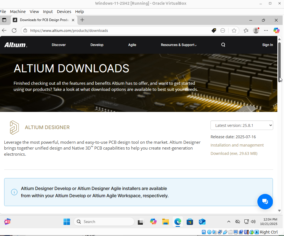Open the Latest version 25.8.1 dropdown
The width and height of the screenshot is (284, 236).
coord(242,125)
